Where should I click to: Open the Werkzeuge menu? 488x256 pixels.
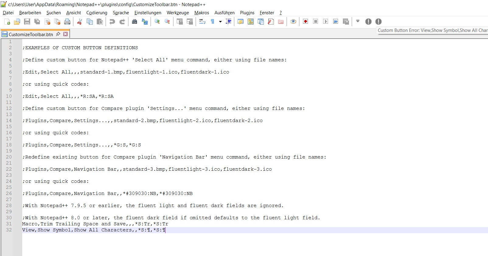tap(178, 13)
